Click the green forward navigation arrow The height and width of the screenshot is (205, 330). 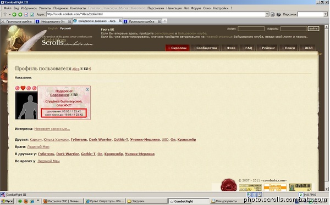(20, 14)
